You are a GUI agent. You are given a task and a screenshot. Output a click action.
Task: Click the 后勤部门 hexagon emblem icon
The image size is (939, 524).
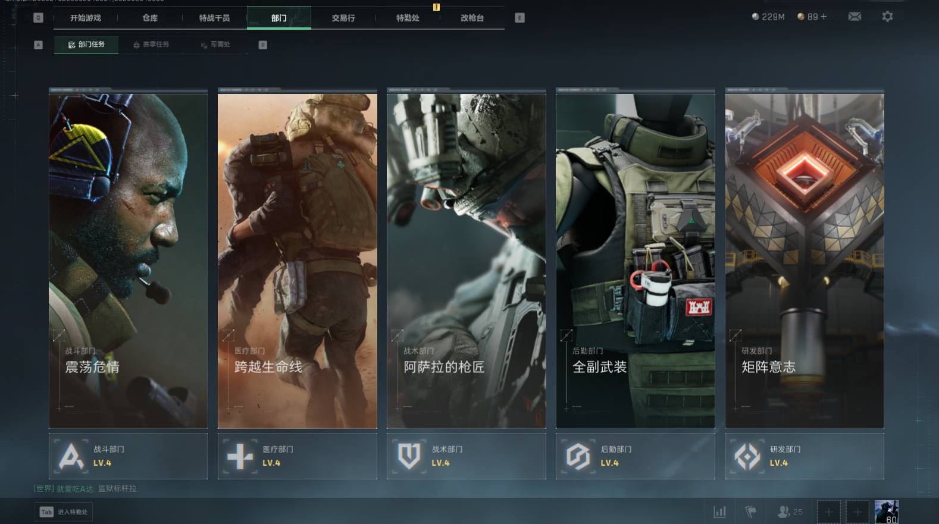578,456
